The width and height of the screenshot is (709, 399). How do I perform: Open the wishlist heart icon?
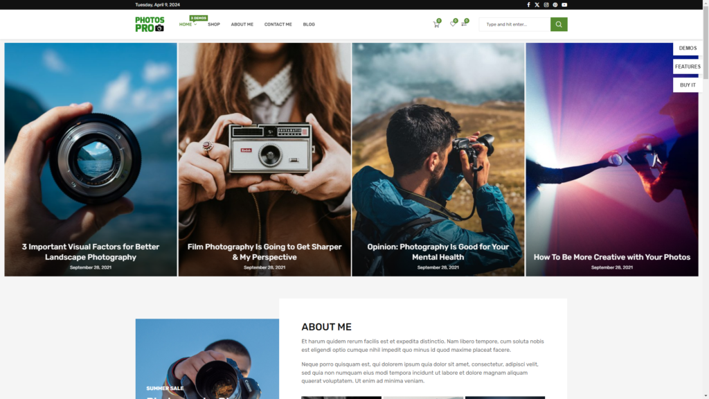tap(453, 24)
